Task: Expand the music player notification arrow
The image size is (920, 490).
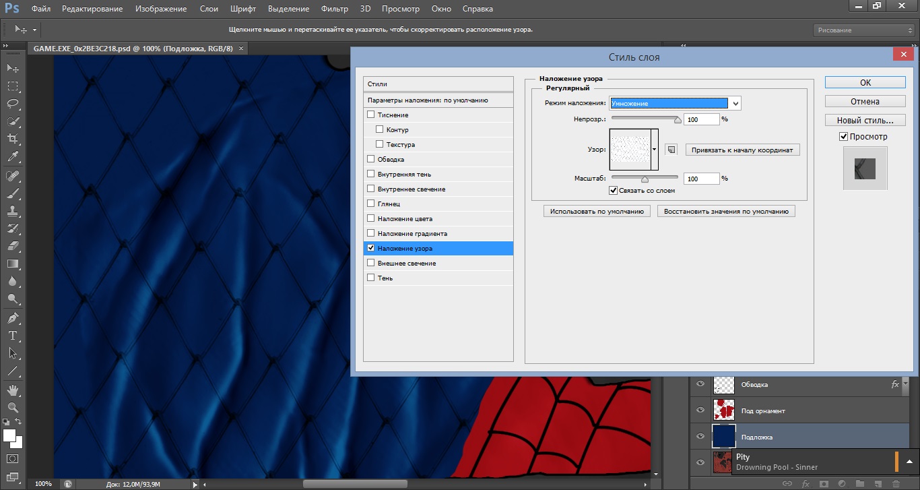Action: pyautogui.click(x=909, y=462)
